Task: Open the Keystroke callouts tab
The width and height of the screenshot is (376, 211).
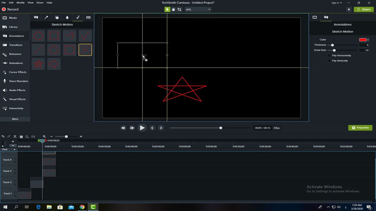Action: [x=88, y=18]
